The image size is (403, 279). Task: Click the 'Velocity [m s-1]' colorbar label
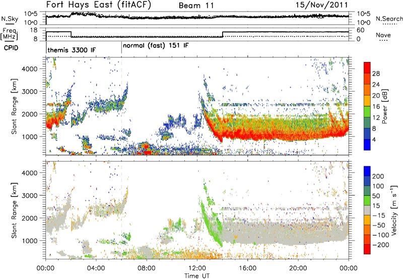click(393, 210)
